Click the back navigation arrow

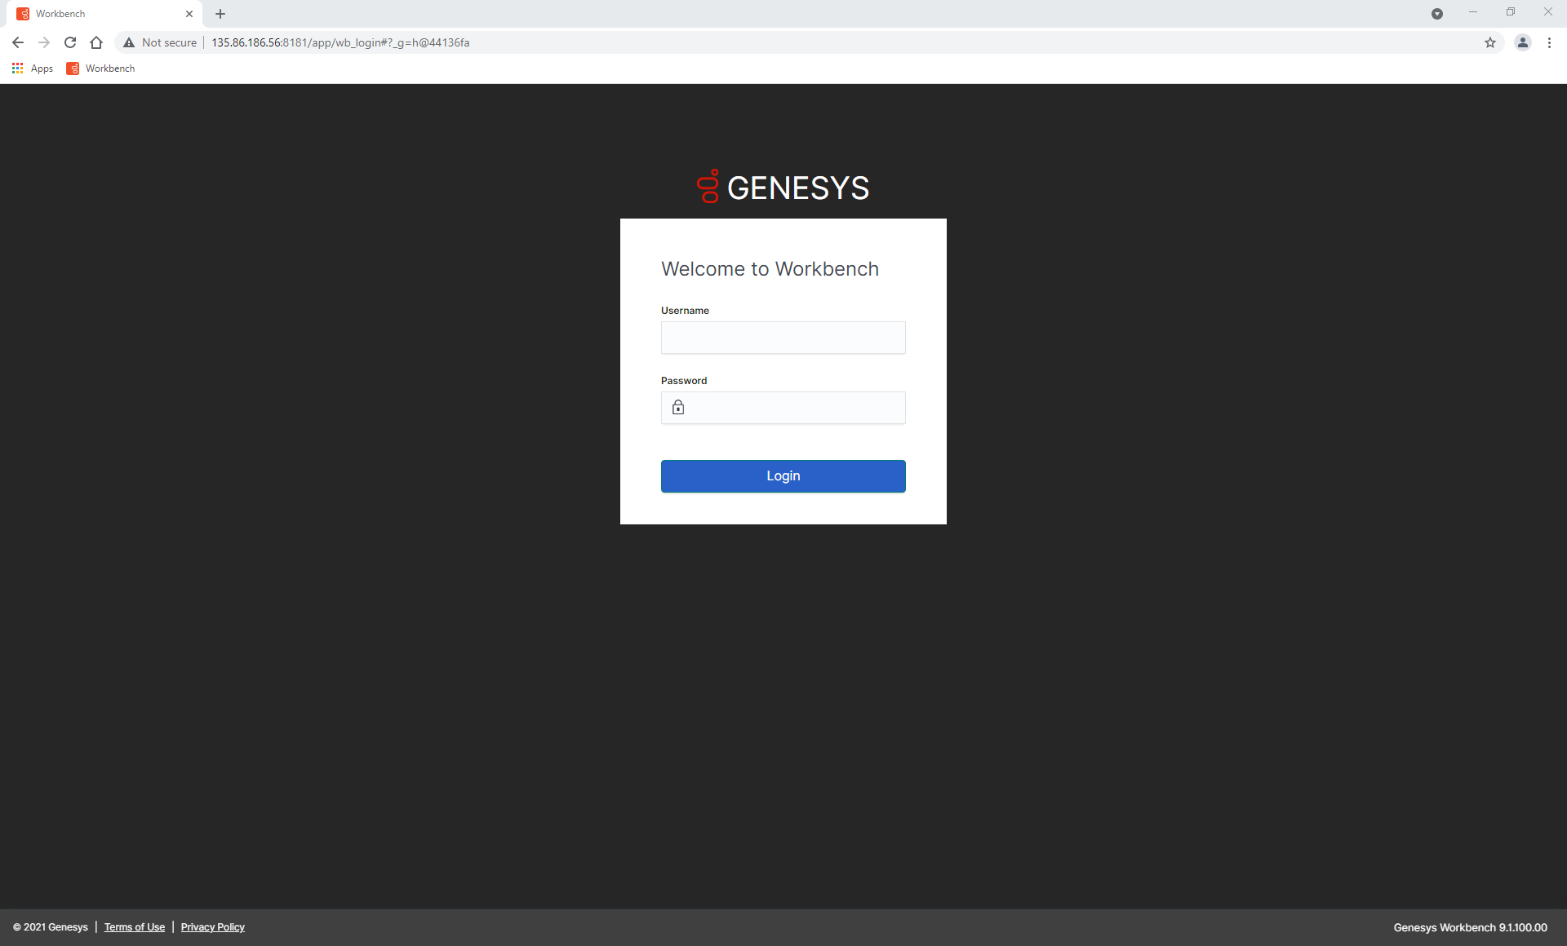coord(18,42)
